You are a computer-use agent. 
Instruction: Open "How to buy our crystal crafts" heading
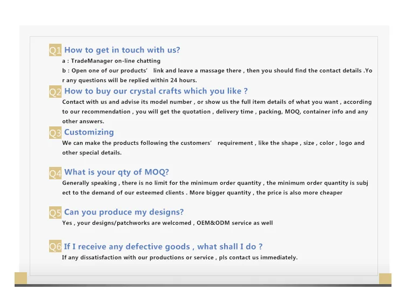pos(156,91)
